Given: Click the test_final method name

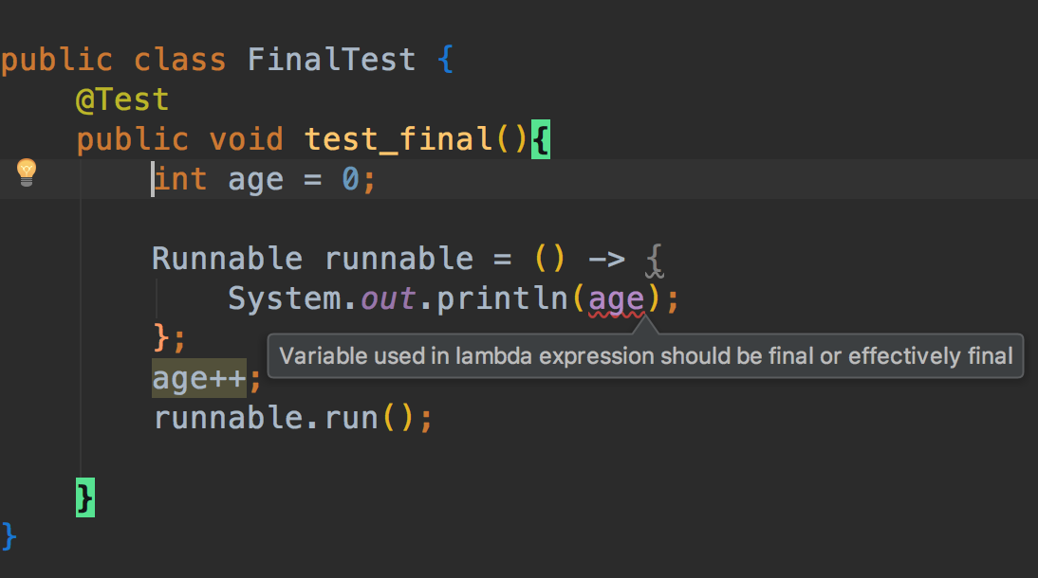Looking at the screenshot, I should [399, 139].
